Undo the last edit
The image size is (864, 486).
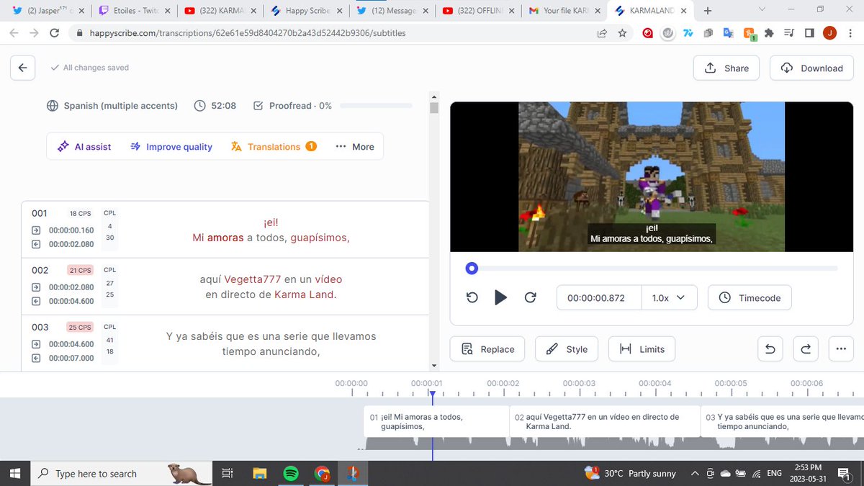770,349
